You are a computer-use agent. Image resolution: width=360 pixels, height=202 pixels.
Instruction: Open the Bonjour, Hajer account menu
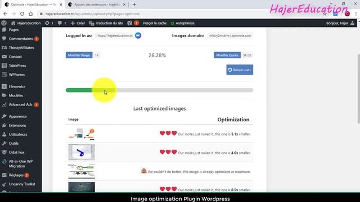click(340, 23)
